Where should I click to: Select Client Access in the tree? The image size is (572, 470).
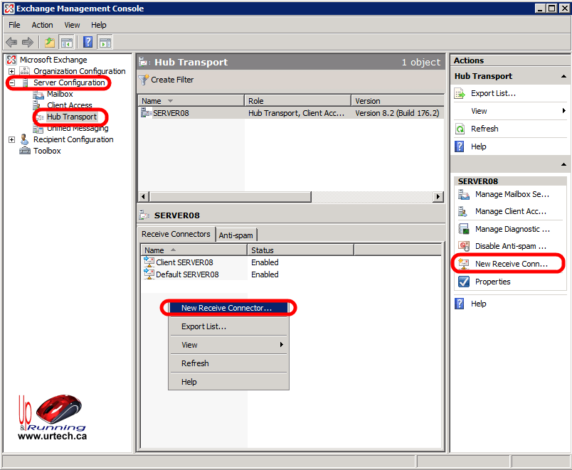tap(69, 105)
